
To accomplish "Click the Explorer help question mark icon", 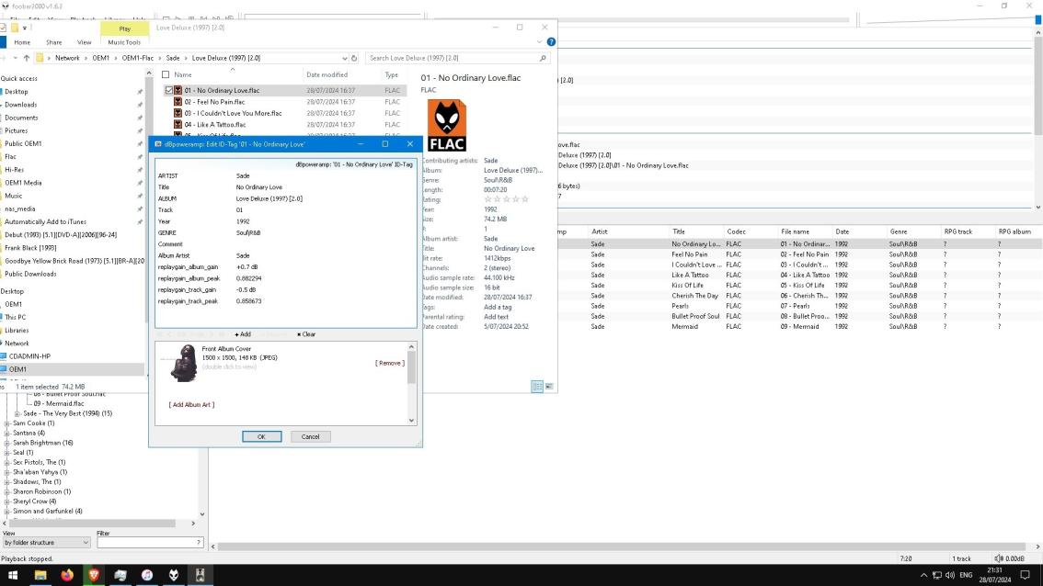I will (x=551, y=42).
